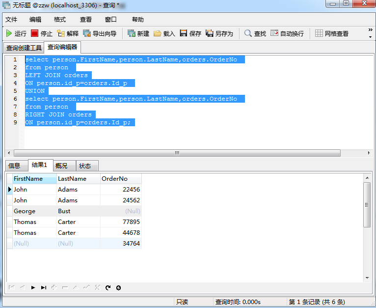Expand the toolbar overflow chevron
Screen dimensions: 376x308
(x=370, y=30)
